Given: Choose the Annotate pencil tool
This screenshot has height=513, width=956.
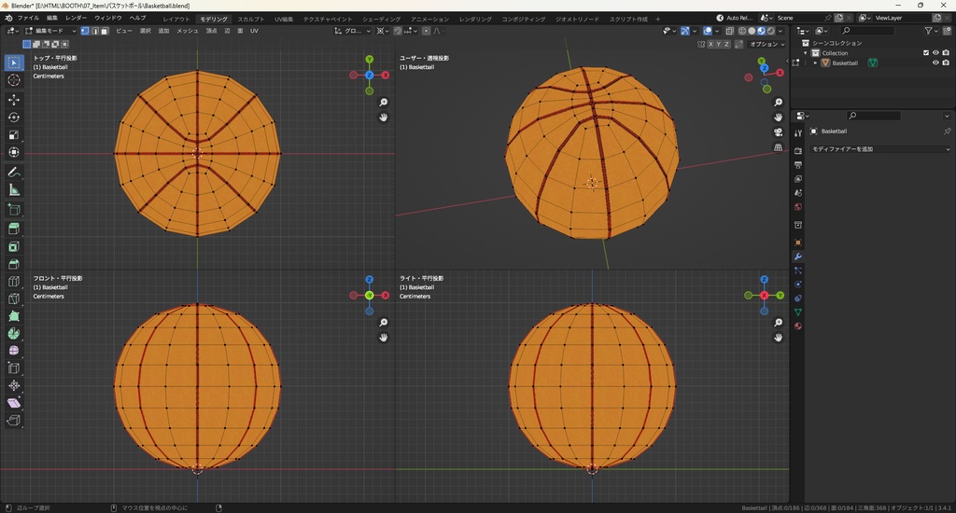Looking at the screenshot, I should pos(14,173).
